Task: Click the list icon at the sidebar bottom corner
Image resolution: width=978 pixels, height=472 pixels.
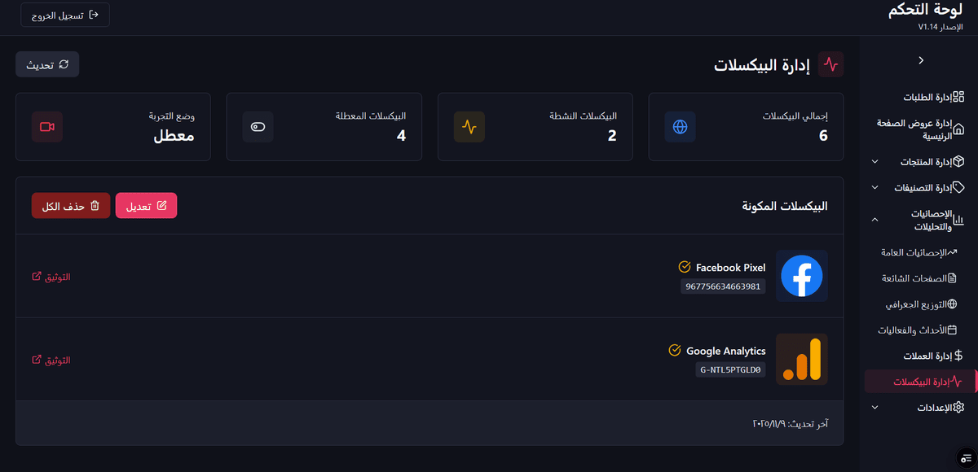Action: pyautogui.click(x=967, y=458)
